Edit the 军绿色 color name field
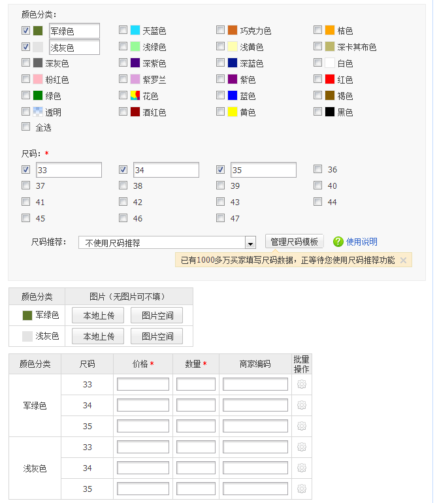 tap(74, 31)
